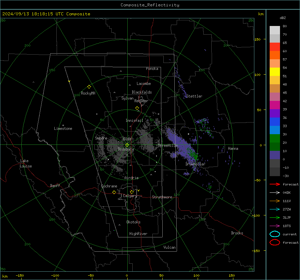Image resolution: width=300 pixels, height=280 pixels.
Task: Click the yellow diamond marker below RedDeer
Action: (x=137, y=108)
